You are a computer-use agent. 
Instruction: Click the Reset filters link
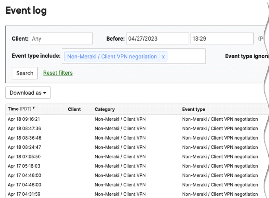coord(58,73)
